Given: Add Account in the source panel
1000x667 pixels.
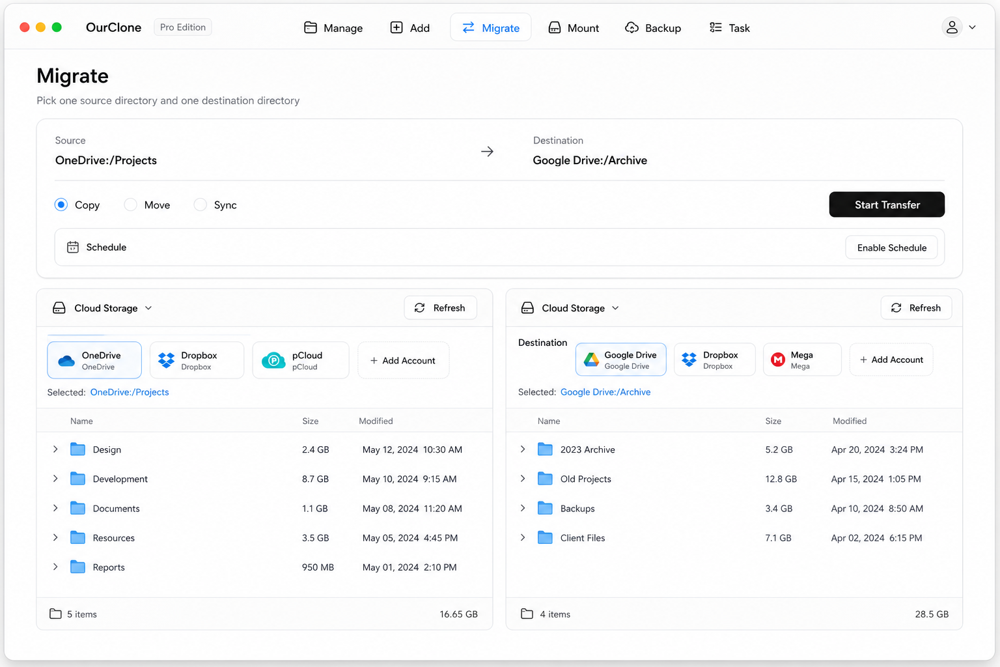Looking at the screenshot, I should click(403, 360).
